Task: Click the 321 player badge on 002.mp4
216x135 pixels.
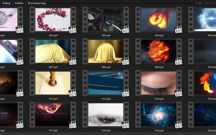Action: (x=73, y=29)
